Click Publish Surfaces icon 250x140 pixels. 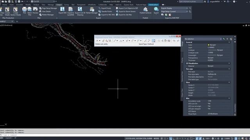[x=145, y=9]
